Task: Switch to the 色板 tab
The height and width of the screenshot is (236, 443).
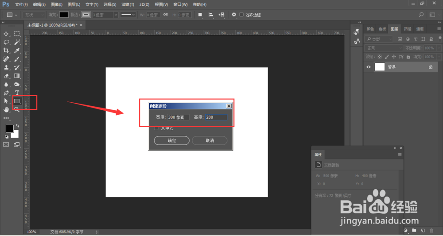Action: [382, 29]
